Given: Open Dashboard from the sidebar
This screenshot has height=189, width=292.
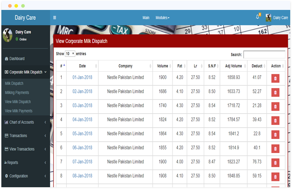Looking at the screenshot, I should [17, 59].
